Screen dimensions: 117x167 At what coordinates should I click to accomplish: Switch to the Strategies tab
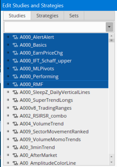pyautogui.click(x=47, y=16)
